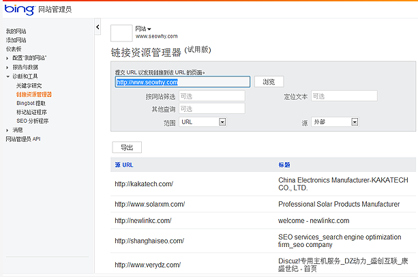Collapse the 诊断和工具 section

[x=8, y=76]
